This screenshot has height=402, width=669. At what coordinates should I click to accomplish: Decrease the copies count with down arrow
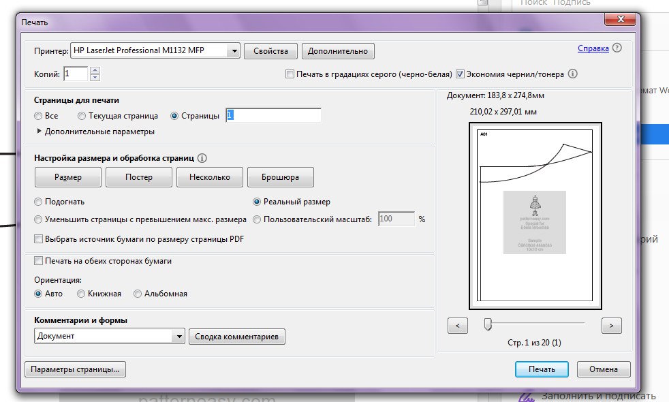95,77
